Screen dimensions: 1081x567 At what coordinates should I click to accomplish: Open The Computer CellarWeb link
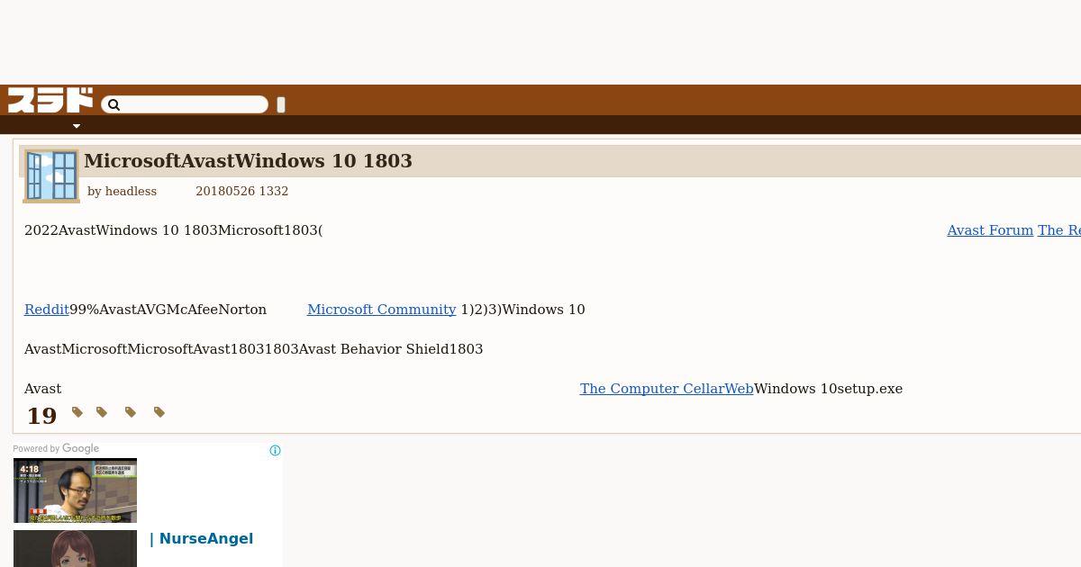coord(667,389)
